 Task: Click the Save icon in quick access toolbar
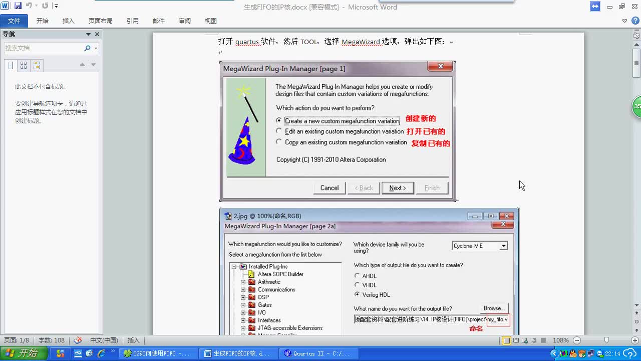[x=18, y=6]
